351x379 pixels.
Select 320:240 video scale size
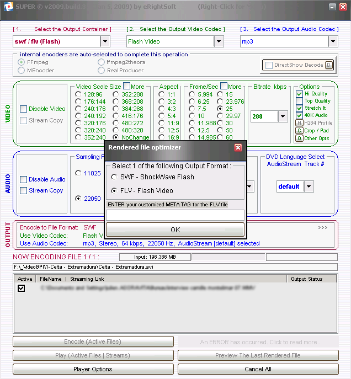[x=78, y=130]
